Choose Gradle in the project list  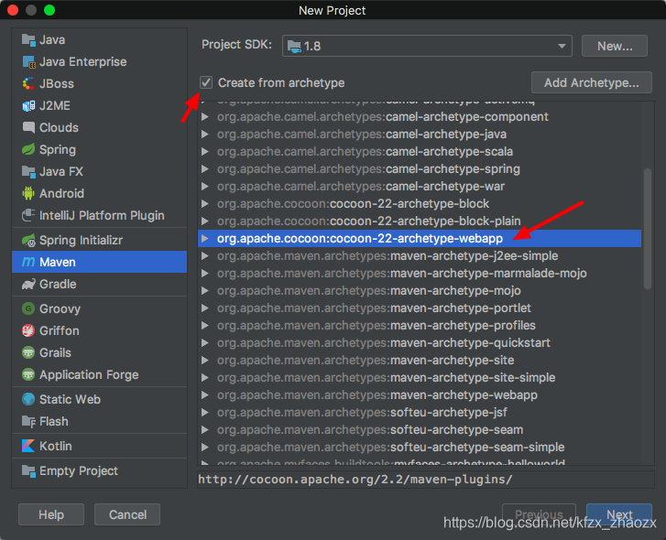coord(99,285)
